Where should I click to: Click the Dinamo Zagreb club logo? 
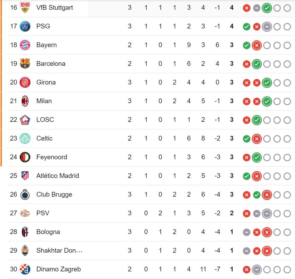point(25,269)
